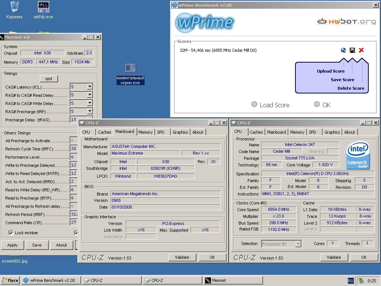Image resolution: width=381 pixels, height=286 pixels.
Task: Click the upload score globe icon in wPrime
Action: (x=343, y=50)
